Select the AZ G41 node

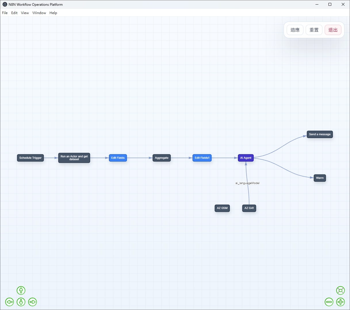(249, 208)
